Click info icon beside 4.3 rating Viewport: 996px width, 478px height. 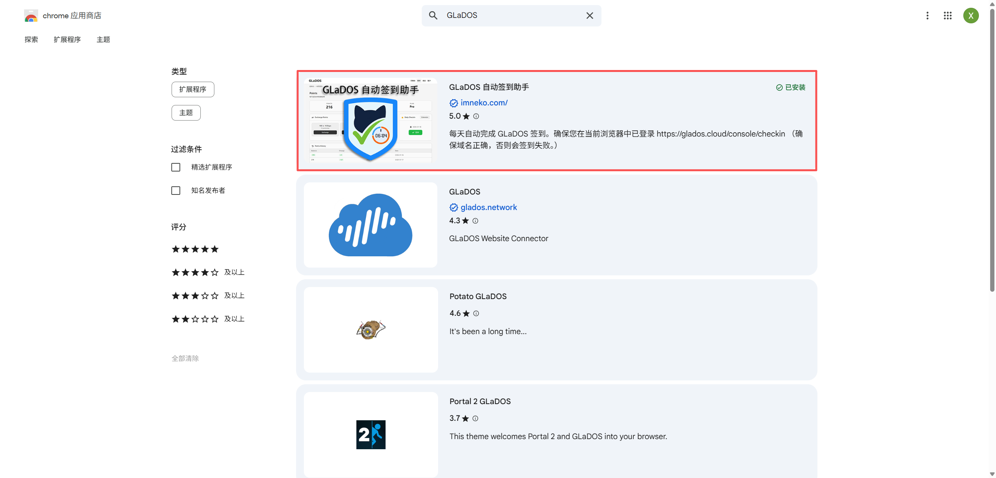(x=475, y=221)
